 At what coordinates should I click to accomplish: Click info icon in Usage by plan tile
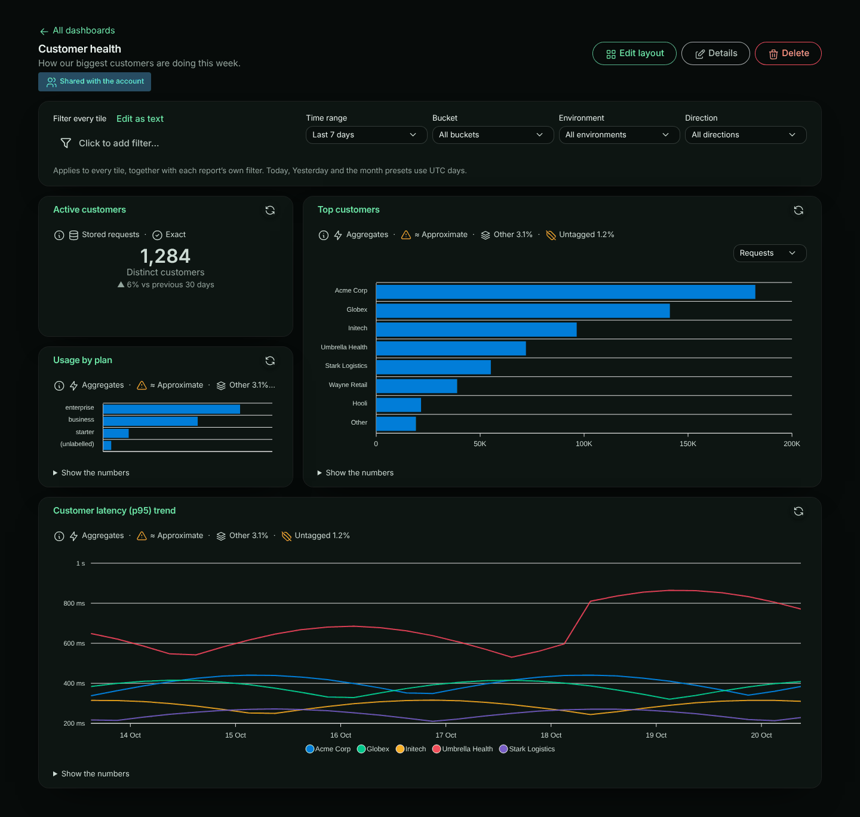coord(59,386)
